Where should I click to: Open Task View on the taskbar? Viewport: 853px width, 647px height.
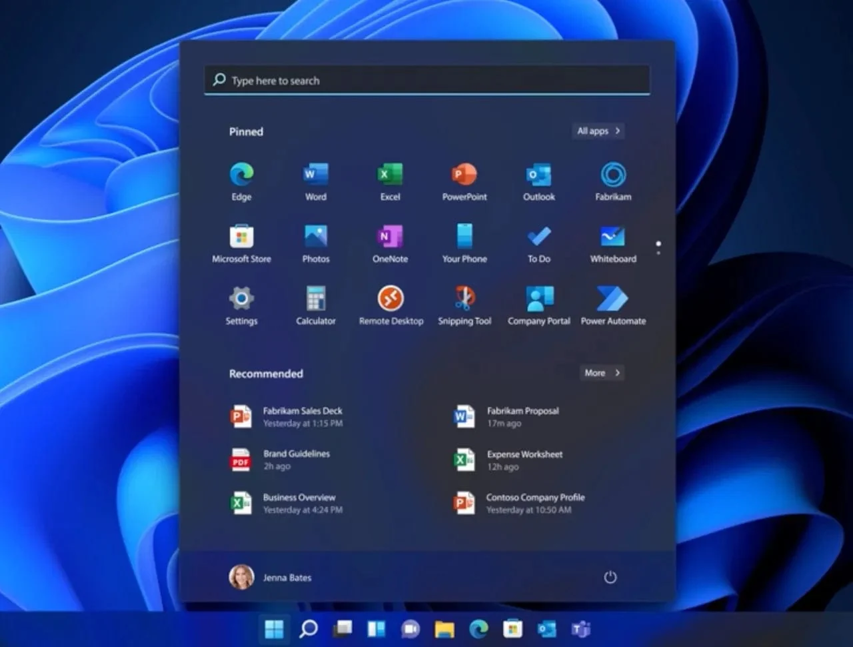pyautogui.click(x=343, y=628)
